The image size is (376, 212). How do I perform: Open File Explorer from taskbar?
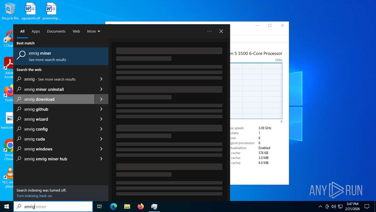click(x=127, y=206)
